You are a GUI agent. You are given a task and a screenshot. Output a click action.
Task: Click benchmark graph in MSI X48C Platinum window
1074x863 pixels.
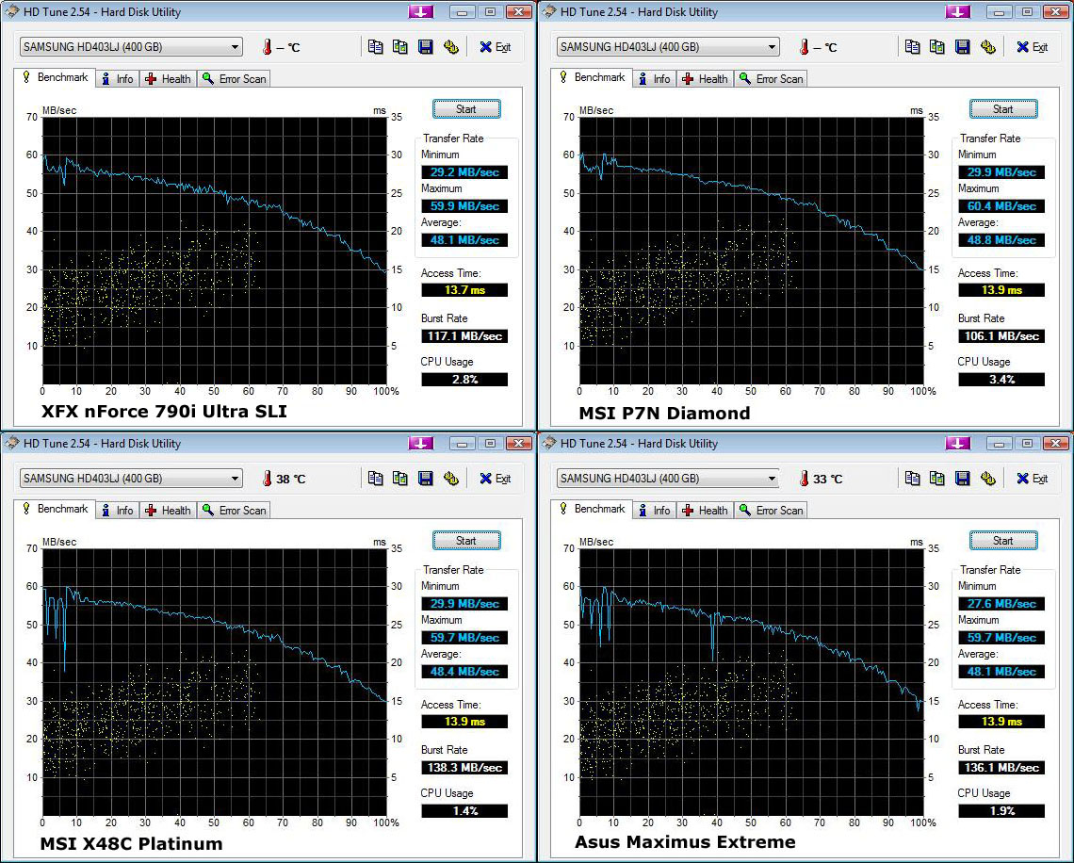coord(215,681)
